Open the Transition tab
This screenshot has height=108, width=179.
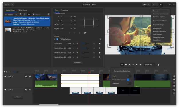point(65,10)
